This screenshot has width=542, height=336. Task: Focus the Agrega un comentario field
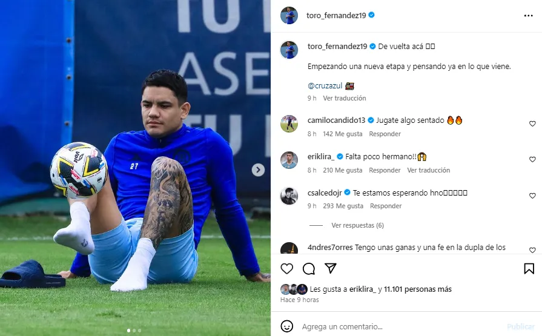401,326
